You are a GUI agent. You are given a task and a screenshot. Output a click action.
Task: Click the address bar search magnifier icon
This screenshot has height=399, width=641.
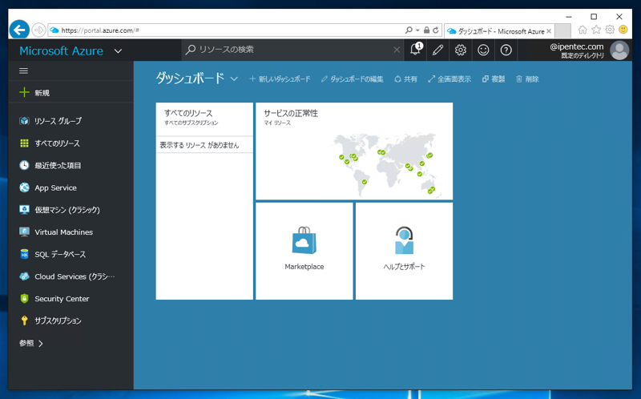[x=409, y=30]
